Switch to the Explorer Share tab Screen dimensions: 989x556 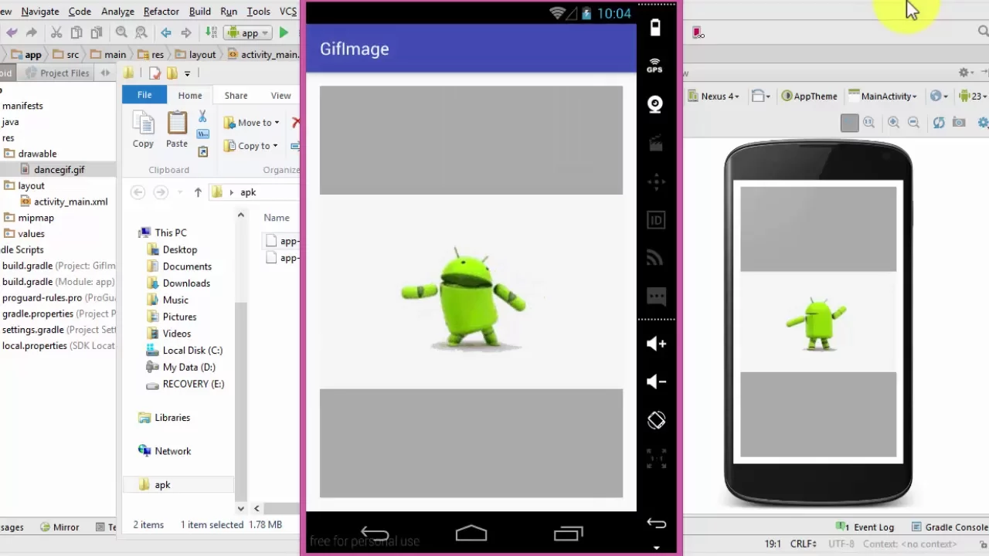click(236, 95)
